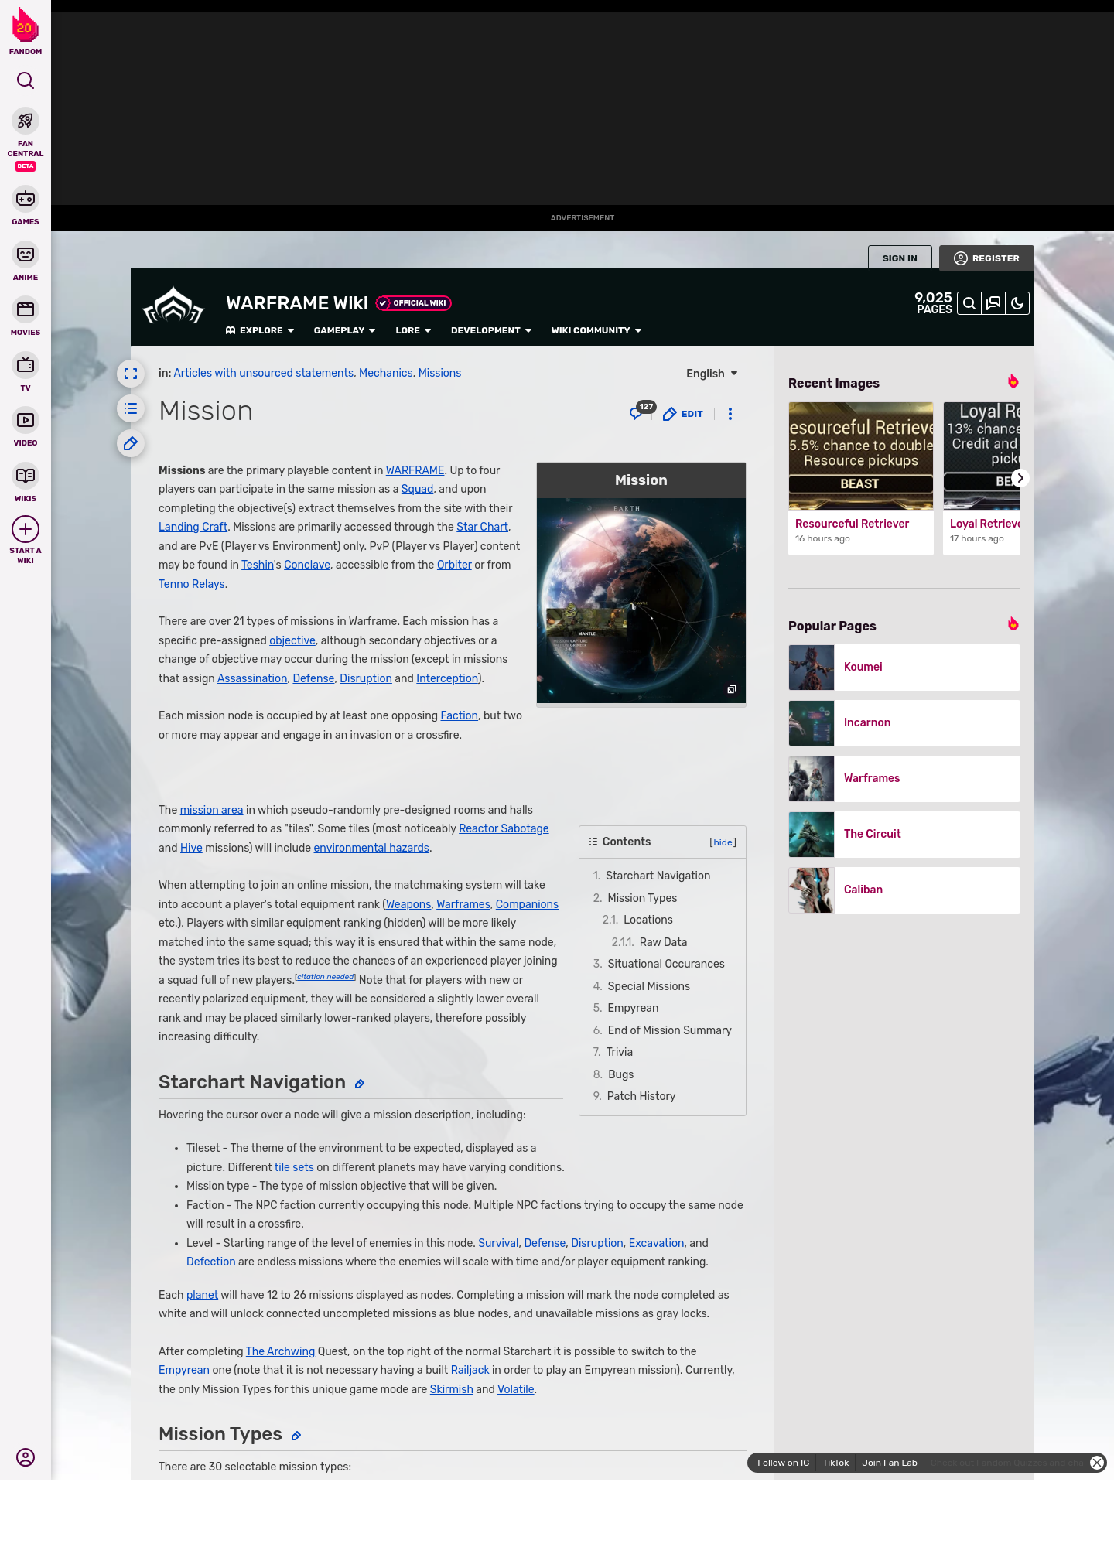The width and height of the screenshot is (1114, 1547).
Task: Open the Railjack link
Action: click(470, 1370)
